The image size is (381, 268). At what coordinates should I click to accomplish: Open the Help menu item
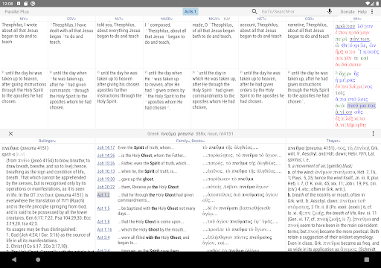[x=362, y=12]
